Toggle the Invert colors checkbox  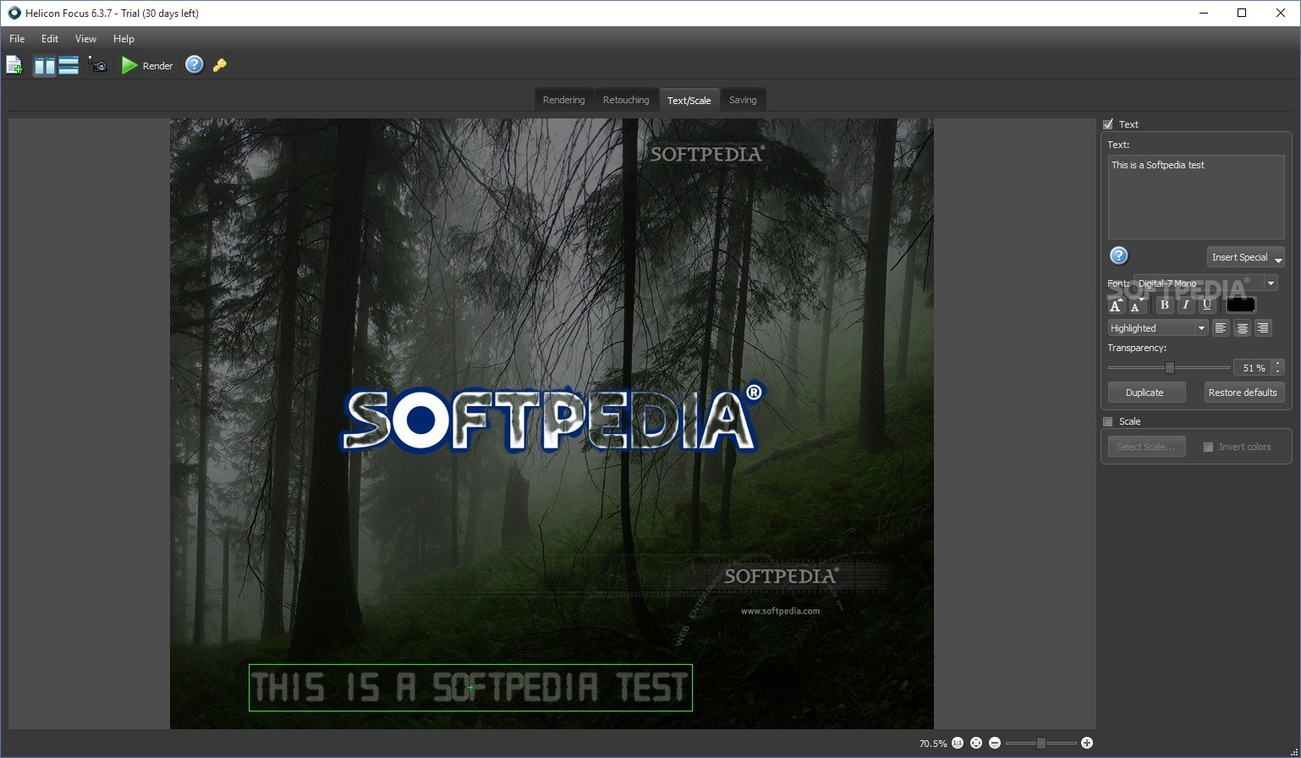(x=1208, y=447)
